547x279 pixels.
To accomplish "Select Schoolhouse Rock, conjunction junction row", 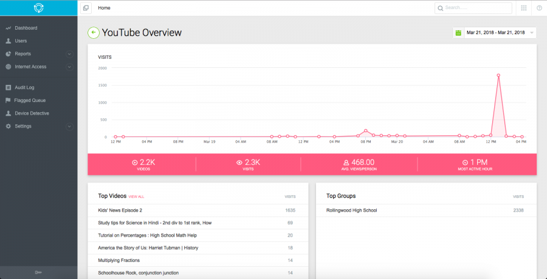I will point(198,273).
